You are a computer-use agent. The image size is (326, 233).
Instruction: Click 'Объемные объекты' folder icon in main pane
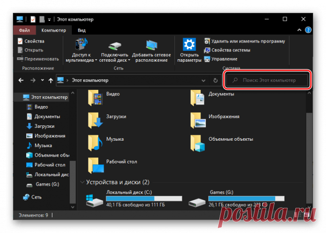coord(198,144)
